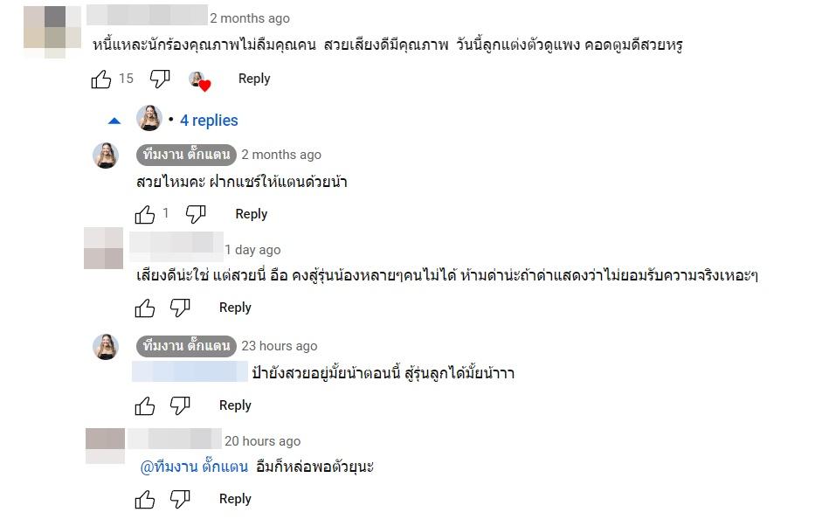Reply to the 1 day ago comment
815x526 pixels.
pyautogui.click(x=235, y=308)
